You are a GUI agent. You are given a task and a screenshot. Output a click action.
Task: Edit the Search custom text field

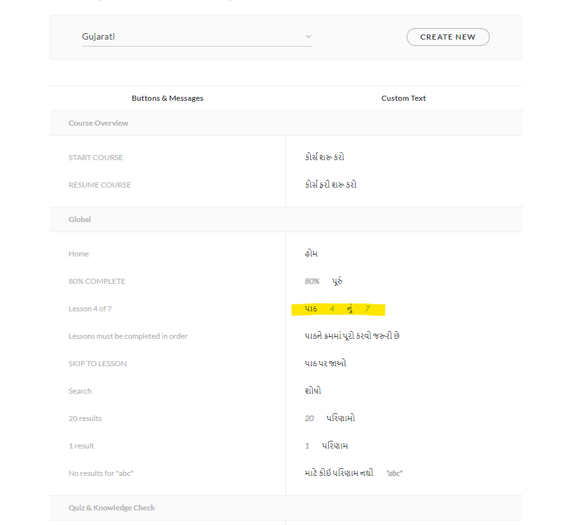[x=313, y=391]
